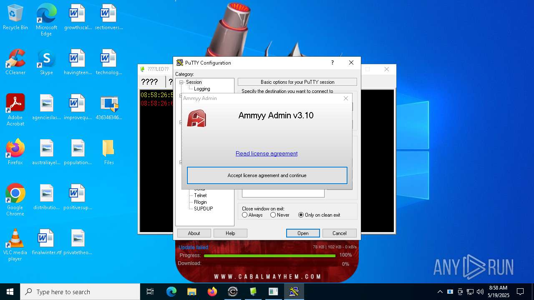534x300 pixels.
Task: Open the growthscal Word document icon
Action: pyautogui.click(x=78, y=17)
